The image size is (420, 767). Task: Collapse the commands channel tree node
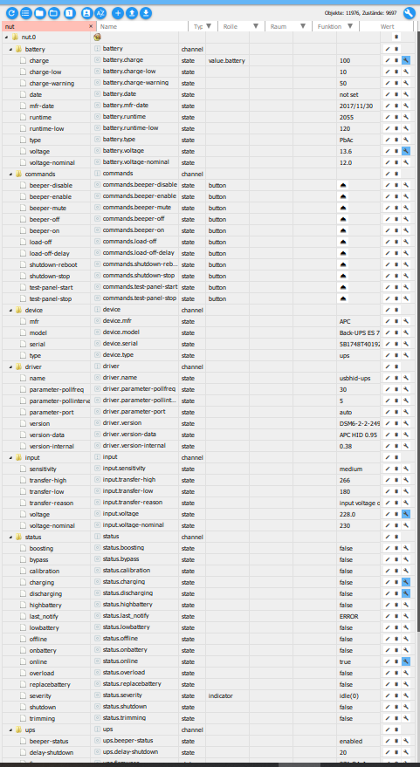pyautogui.click(x=11, y=174)
